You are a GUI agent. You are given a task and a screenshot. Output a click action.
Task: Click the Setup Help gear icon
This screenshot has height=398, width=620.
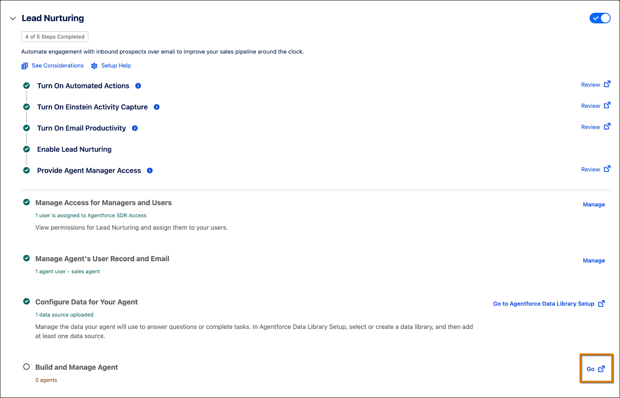pyautogui.click(x=94, y=65)
